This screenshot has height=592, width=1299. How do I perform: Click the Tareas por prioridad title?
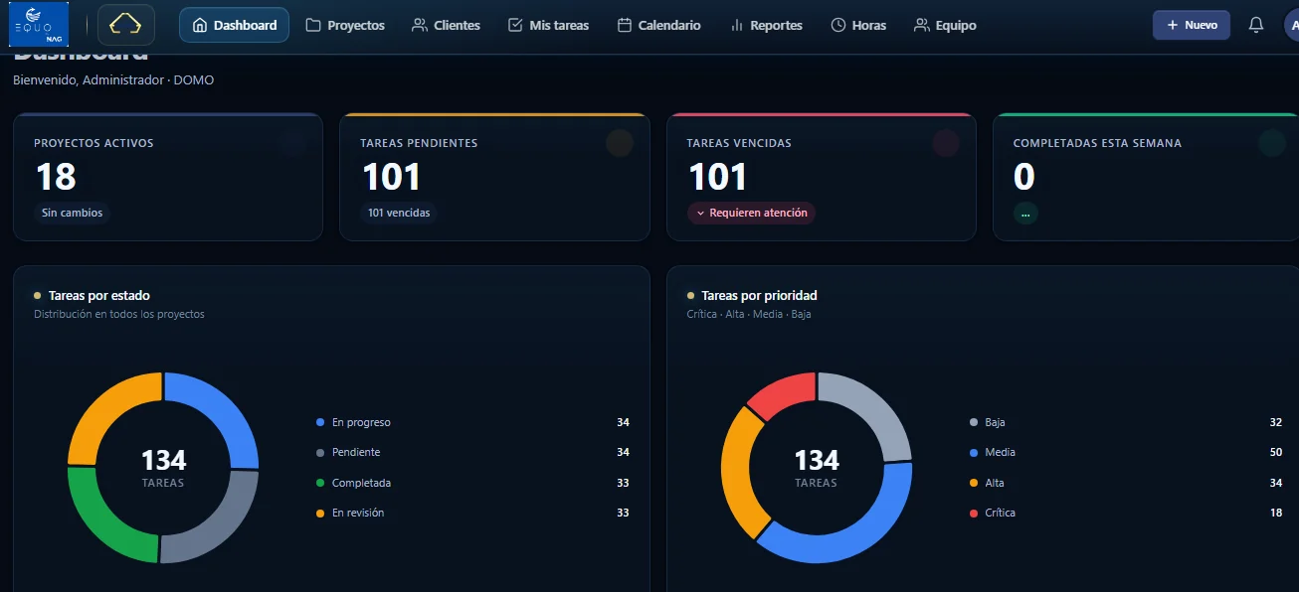[x=759, y=295]
